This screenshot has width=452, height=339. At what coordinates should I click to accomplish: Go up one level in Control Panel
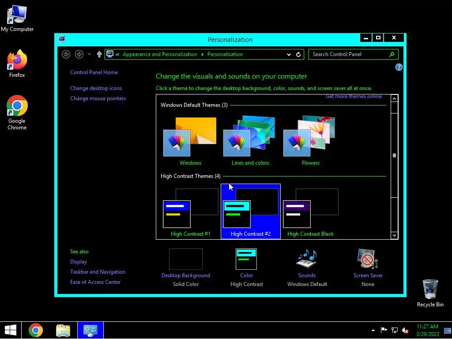point(99,54)
